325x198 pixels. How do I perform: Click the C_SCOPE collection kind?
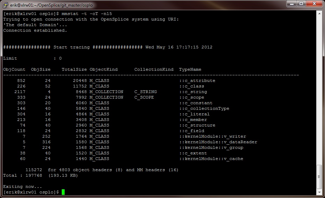tap(144, 98)
